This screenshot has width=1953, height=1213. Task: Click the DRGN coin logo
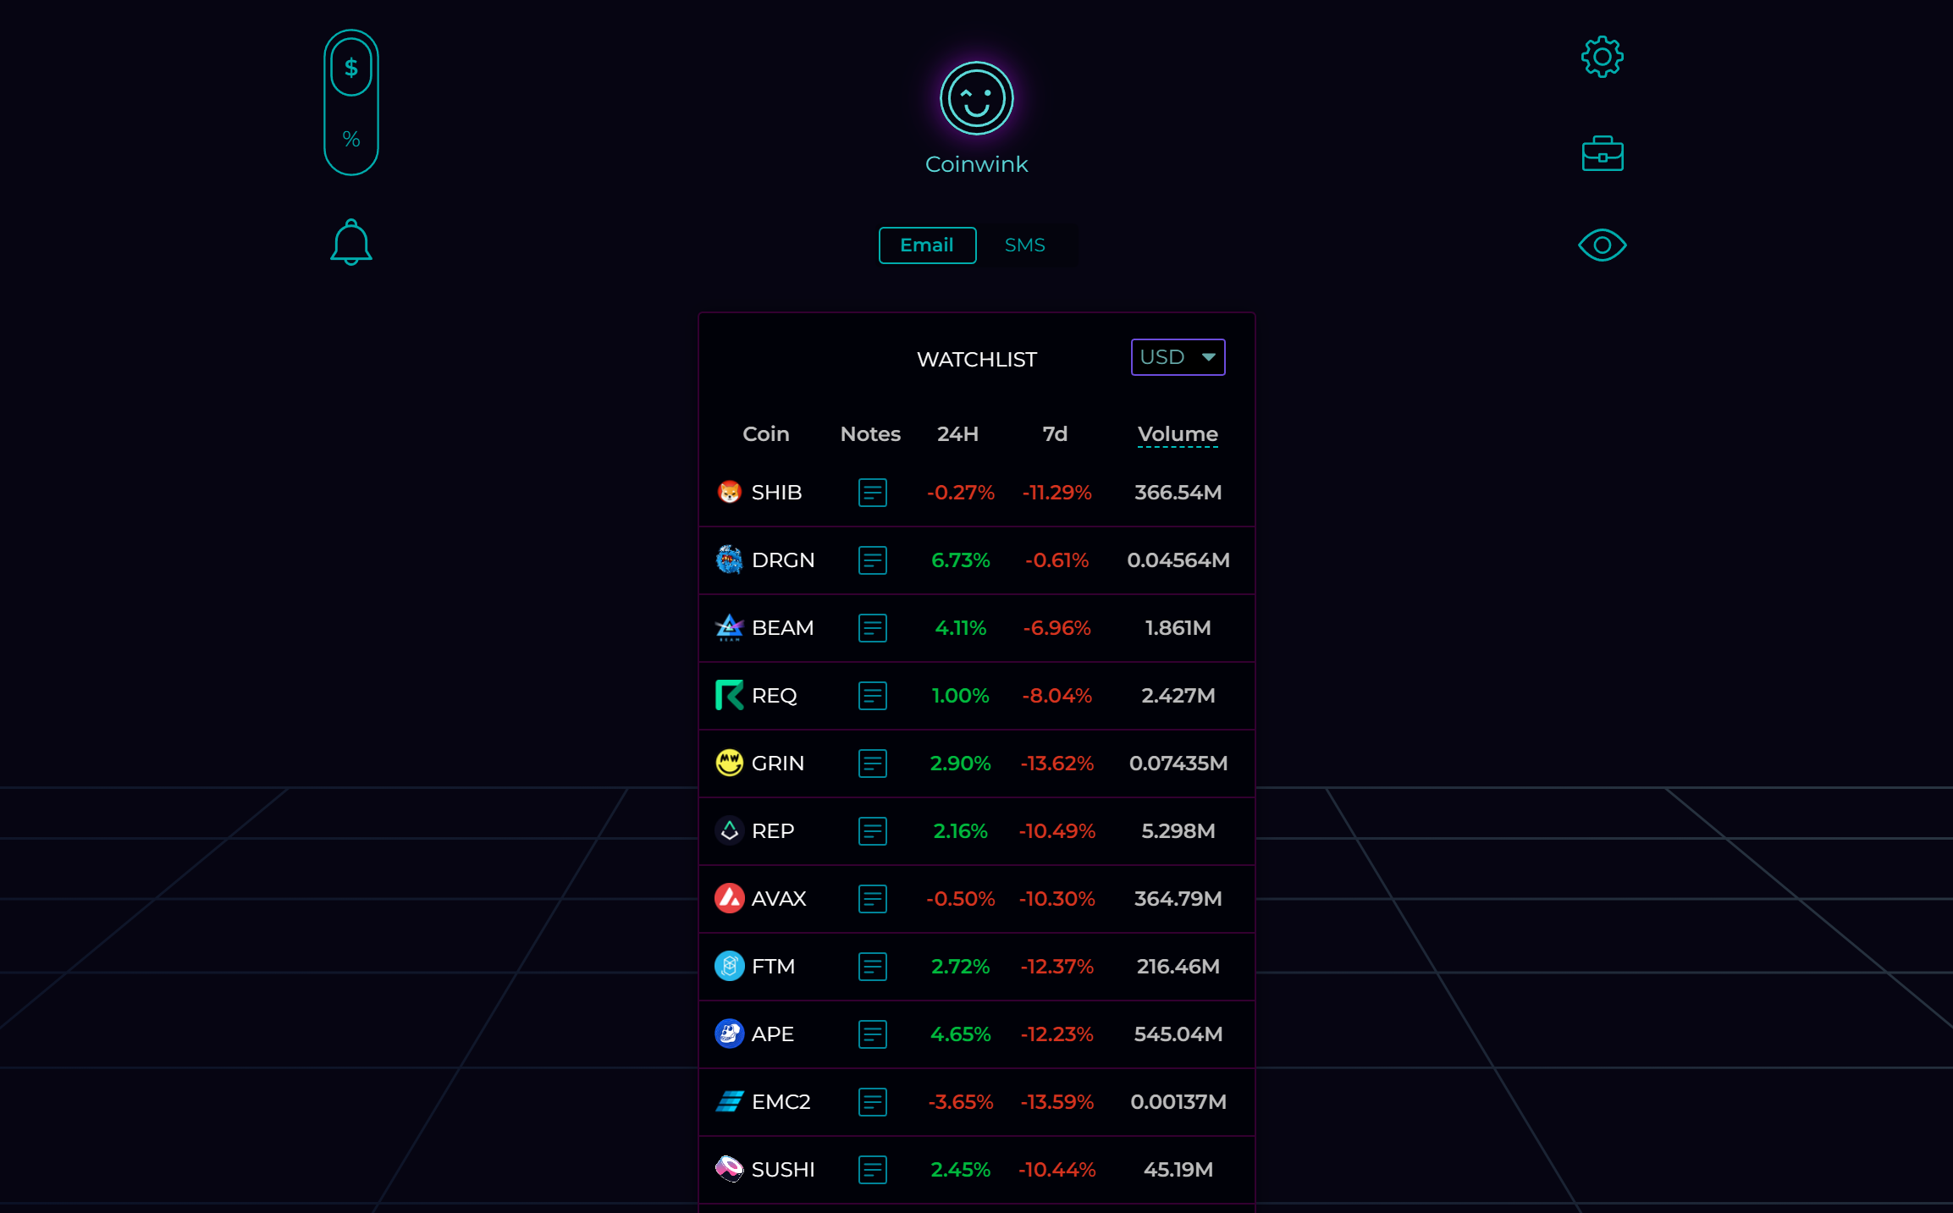pyautogui.click(x=729, y=560)
